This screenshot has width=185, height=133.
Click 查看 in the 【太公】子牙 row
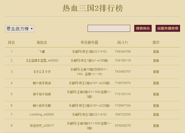tap(156, 72)
